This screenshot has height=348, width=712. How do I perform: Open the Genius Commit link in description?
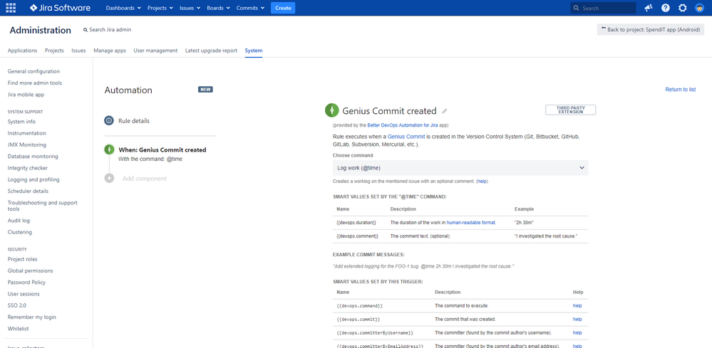406,137
